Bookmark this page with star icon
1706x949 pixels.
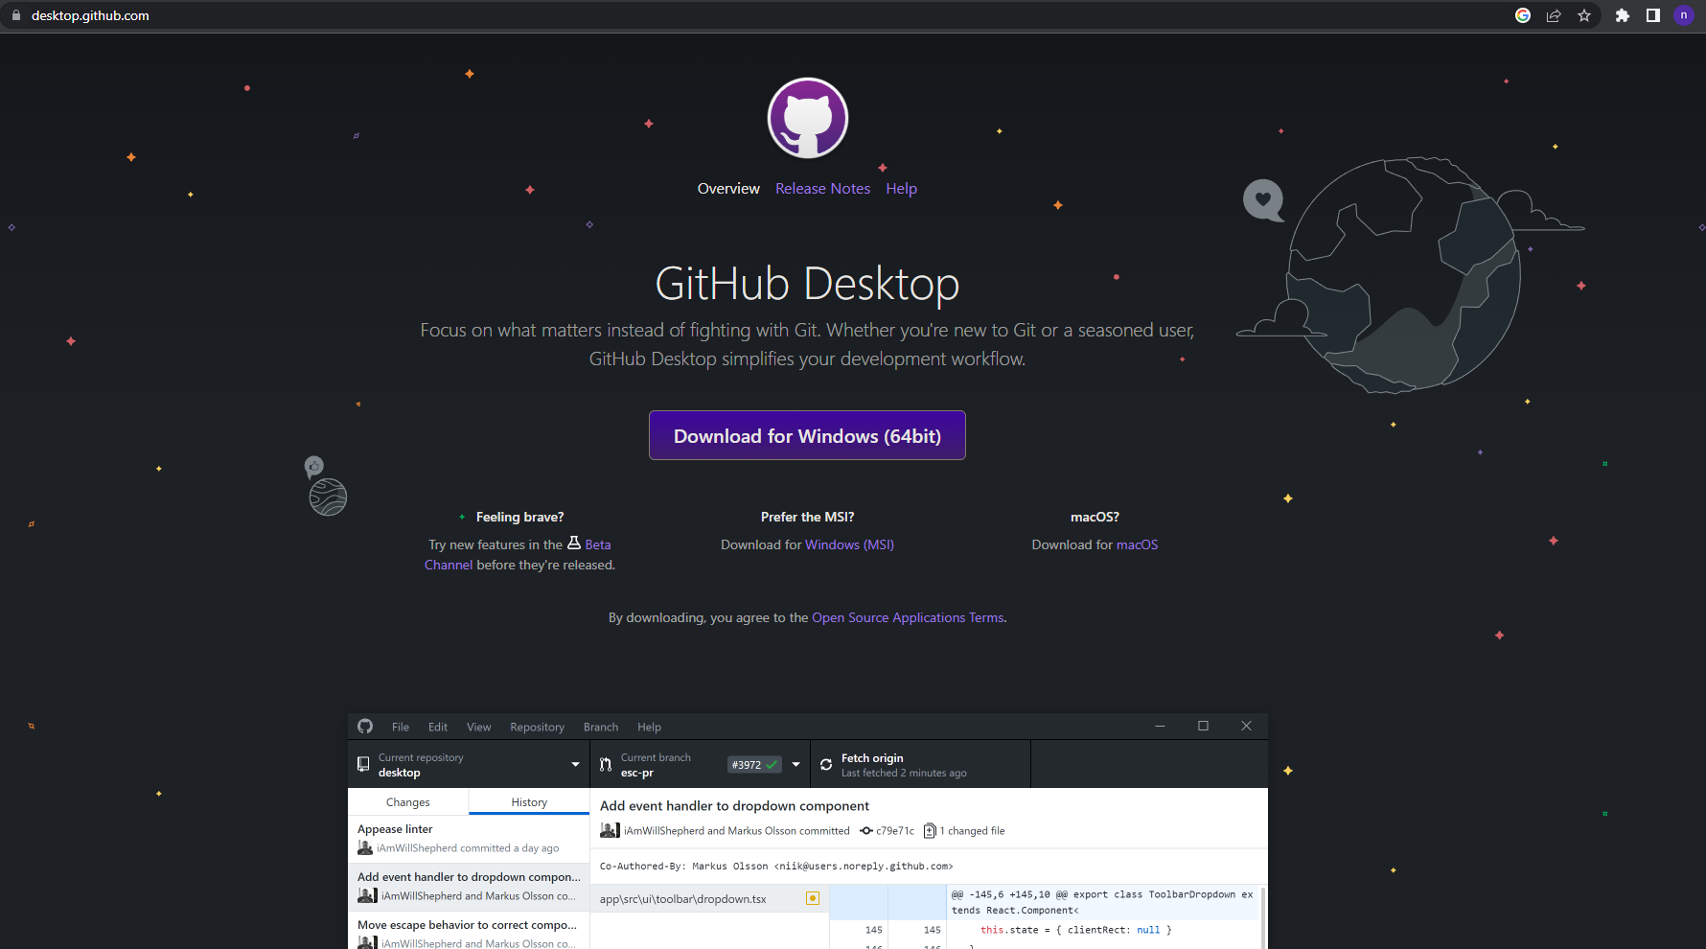[1584, 15]
